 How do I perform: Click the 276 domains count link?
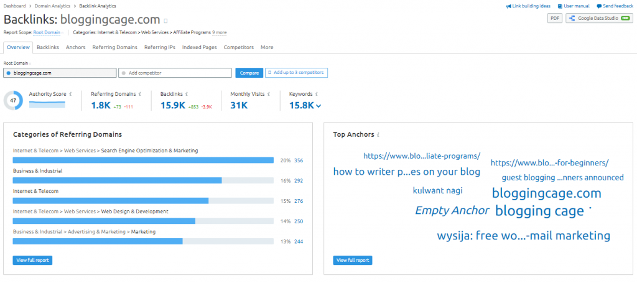point(299,201)
